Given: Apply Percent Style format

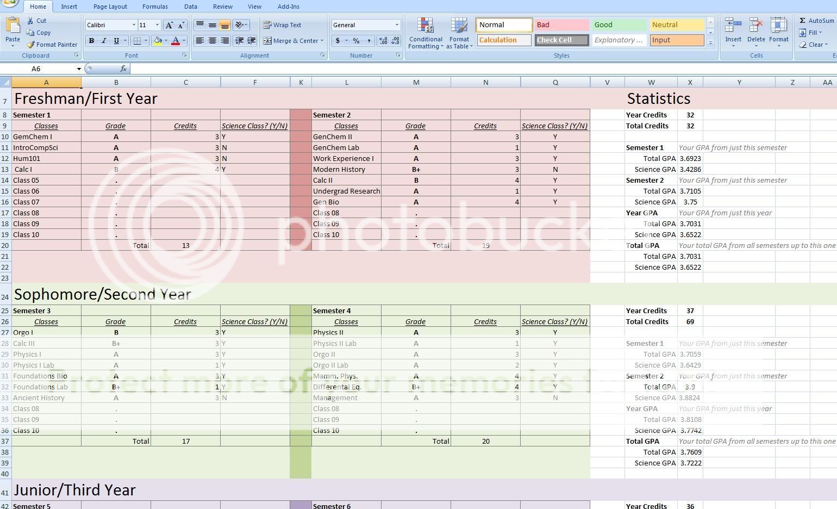Looking at the screenshot, I should pos(356,41).
